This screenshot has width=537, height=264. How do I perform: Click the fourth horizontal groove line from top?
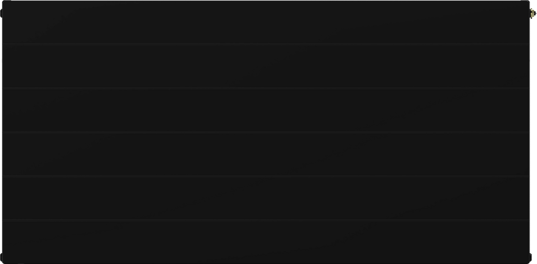pos(268,176)
